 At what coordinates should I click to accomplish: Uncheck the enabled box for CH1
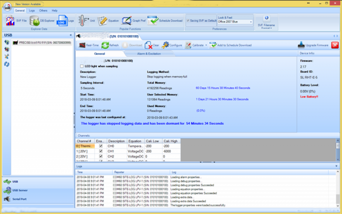coord(100,151)
